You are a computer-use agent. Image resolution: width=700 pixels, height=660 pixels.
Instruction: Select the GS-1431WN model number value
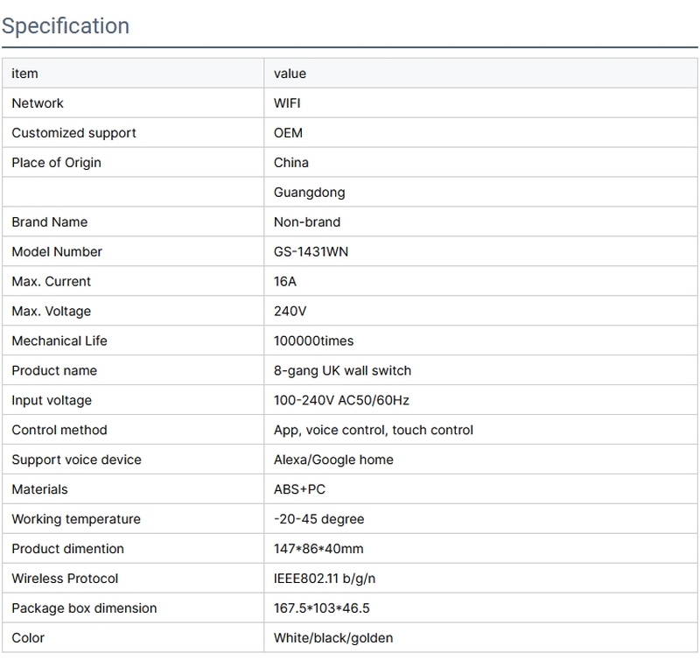[311, 252]
